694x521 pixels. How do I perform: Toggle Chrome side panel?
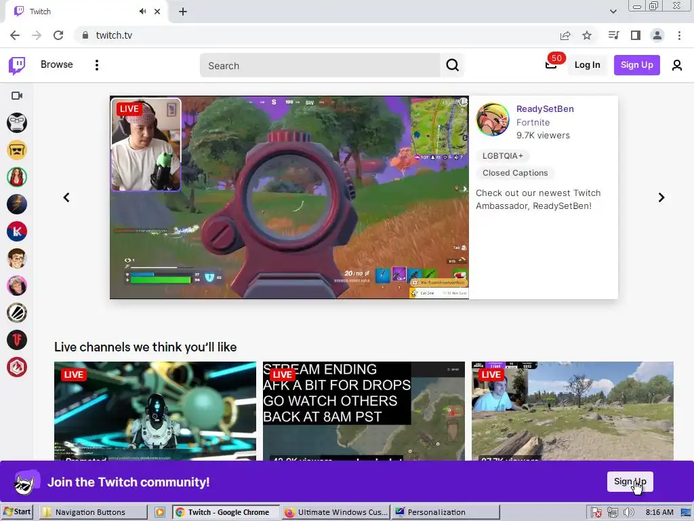point(636,35)
